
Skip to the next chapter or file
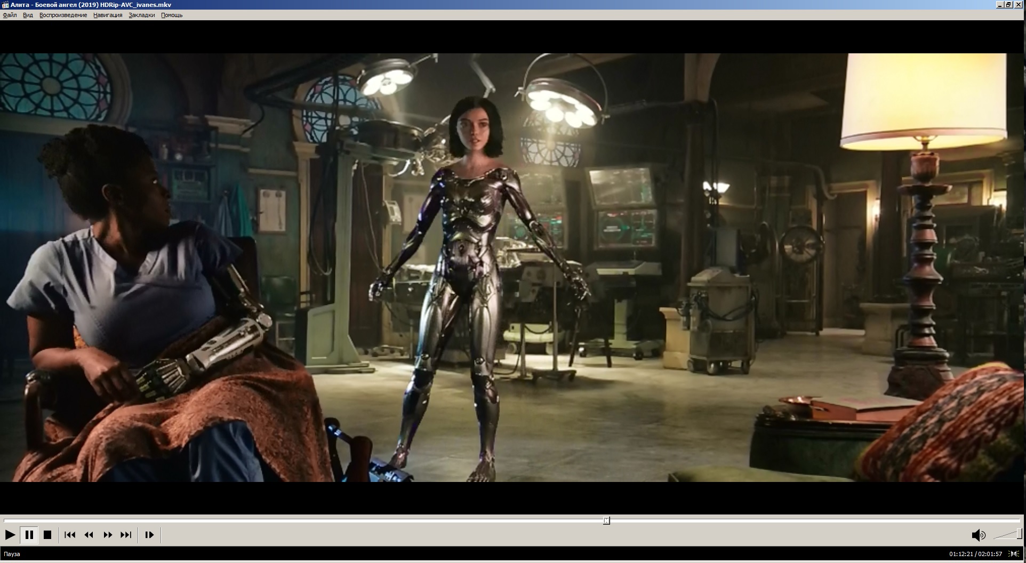pyautogui.click(x=126, y=535)
